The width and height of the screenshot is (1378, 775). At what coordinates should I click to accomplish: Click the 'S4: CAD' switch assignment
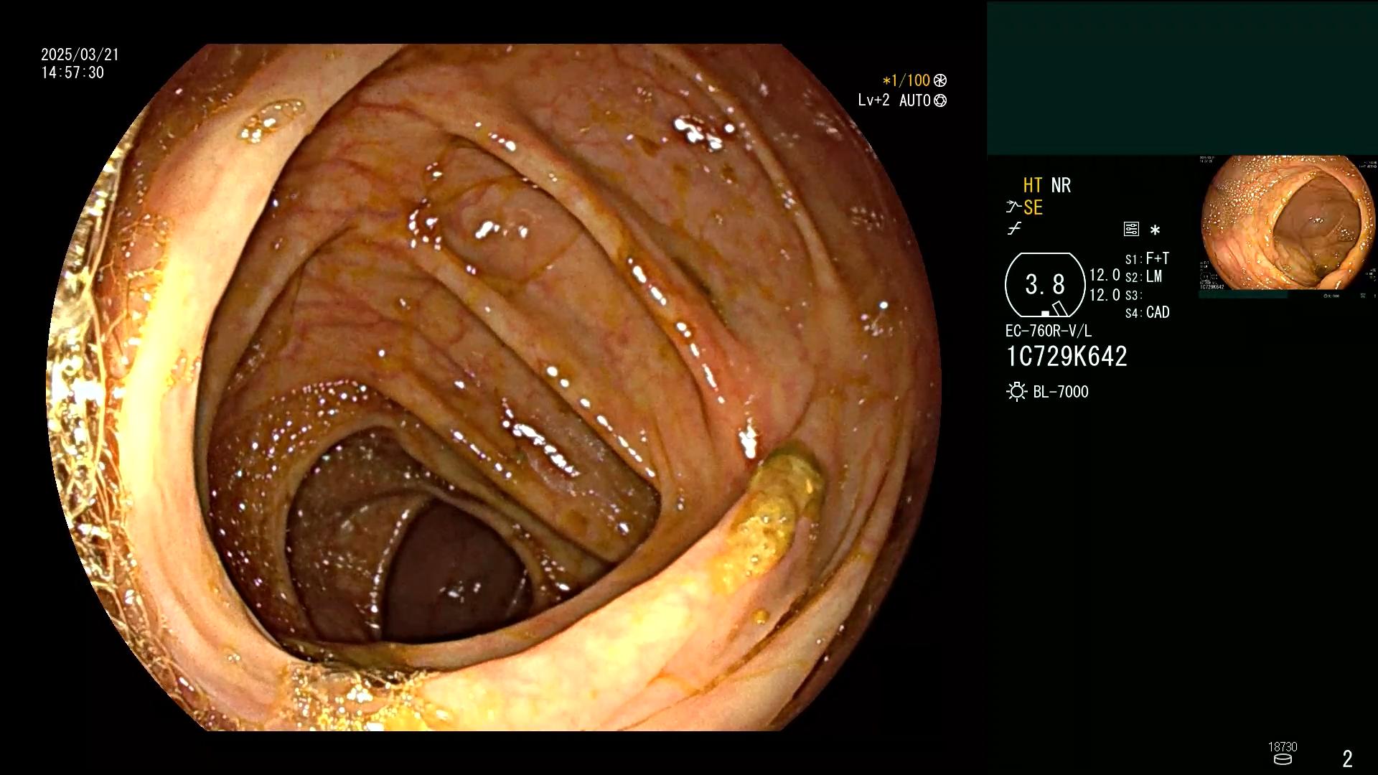pyautogui.click(x=1147, y=312)
